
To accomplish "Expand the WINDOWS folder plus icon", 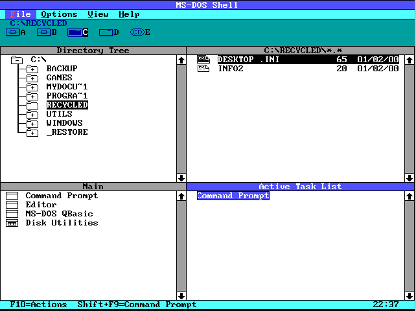I will point(32,123).
